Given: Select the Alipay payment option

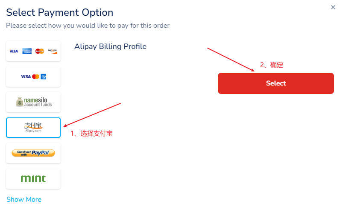Looking at the screenshot, I should (33, 128).
